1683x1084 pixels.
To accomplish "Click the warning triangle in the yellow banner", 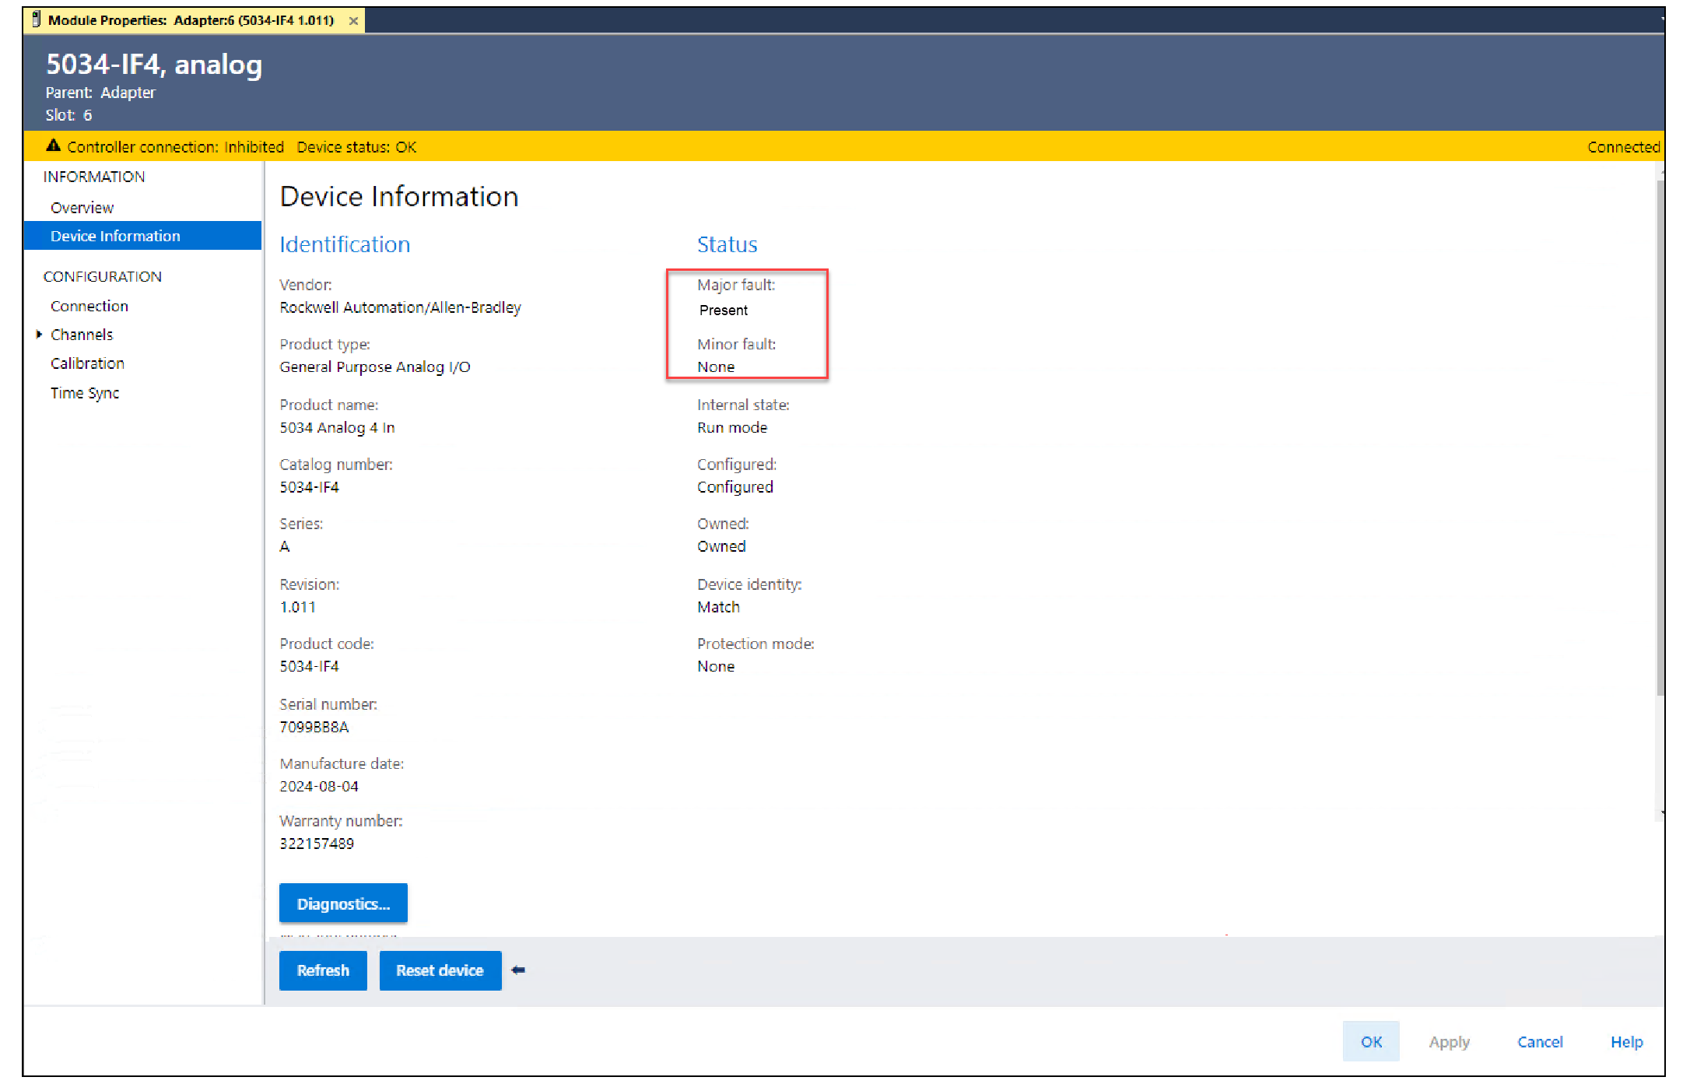I will pos(53,146).
